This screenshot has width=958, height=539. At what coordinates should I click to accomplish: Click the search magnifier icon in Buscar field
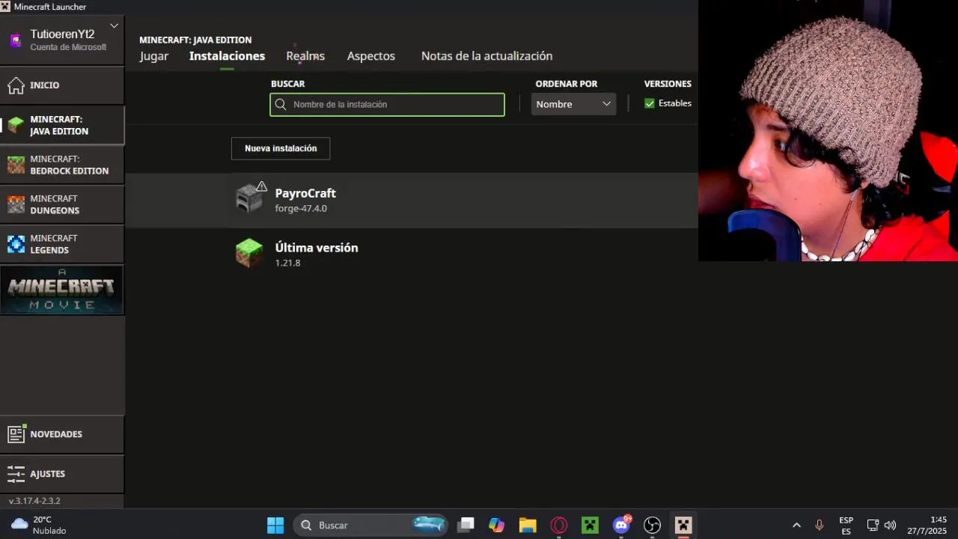[281, 105]
